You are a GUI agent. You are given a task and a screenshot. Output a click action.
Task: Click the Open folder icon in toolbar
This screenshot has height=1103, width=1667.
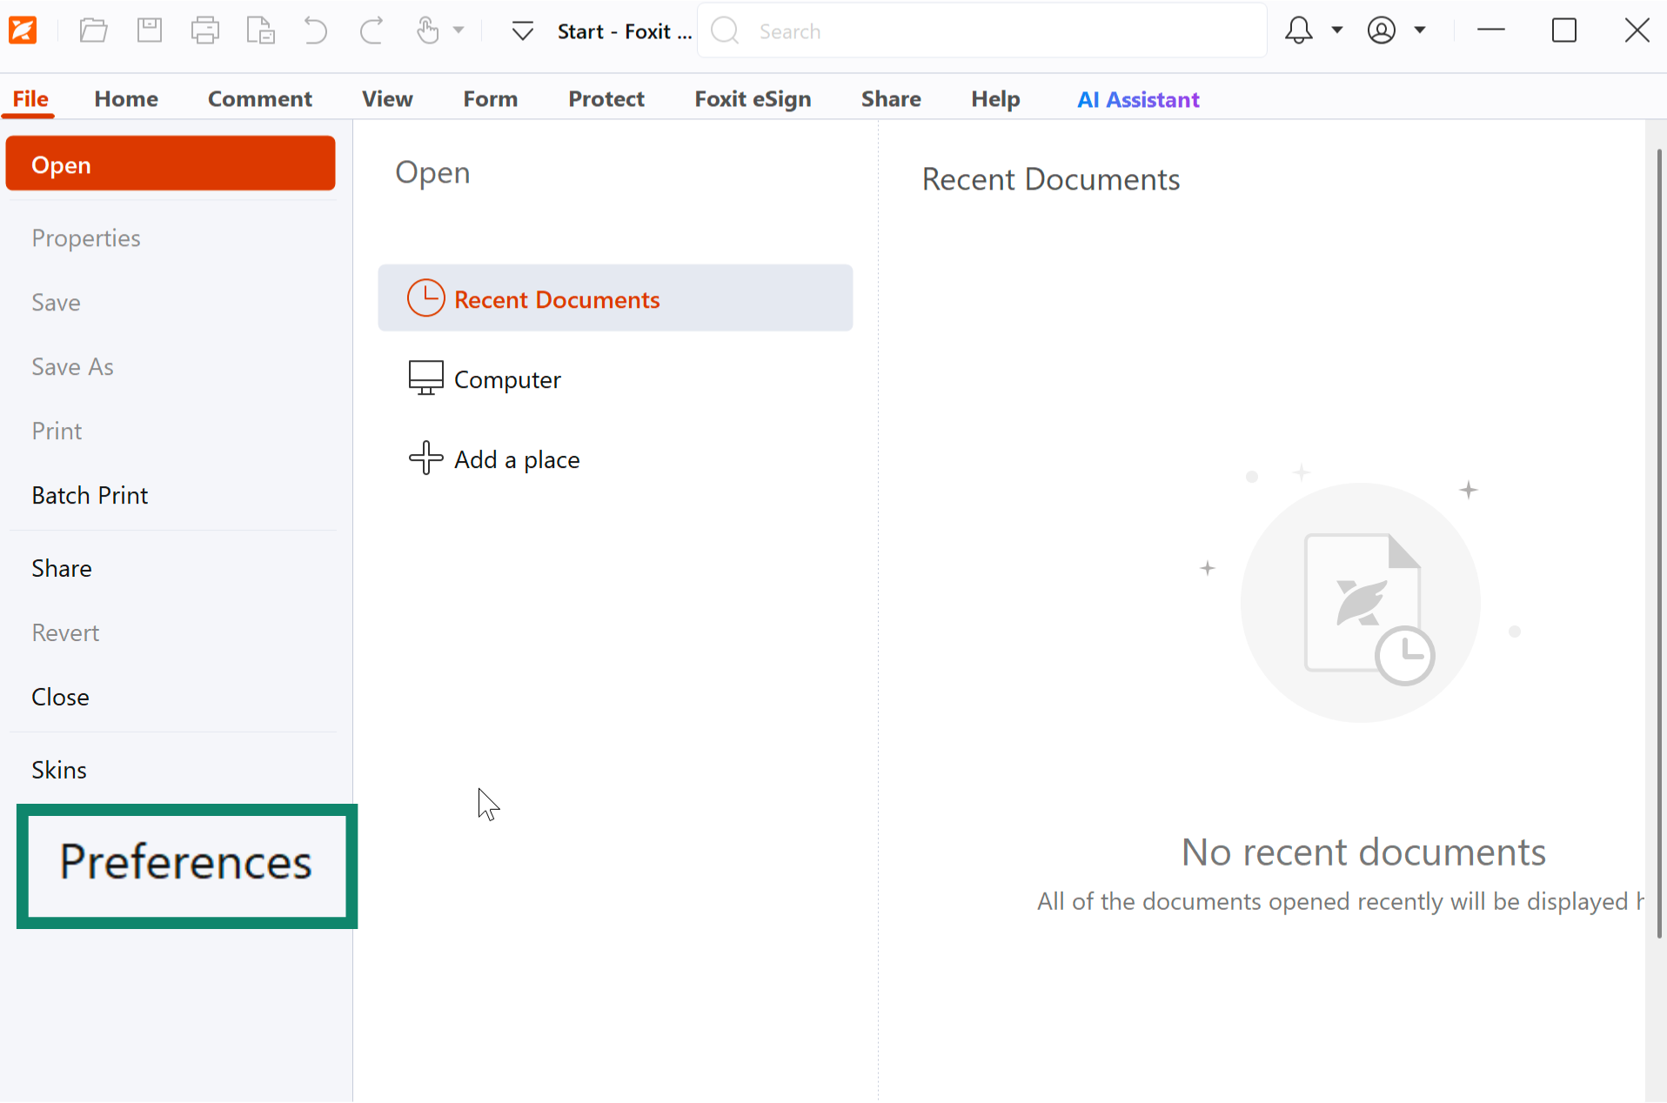93,30
